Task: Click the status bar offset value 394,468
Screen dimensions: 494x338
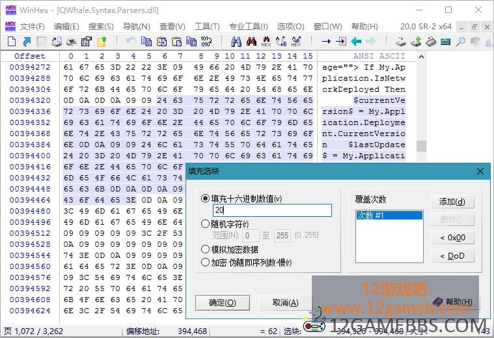Action: point(192,331)
